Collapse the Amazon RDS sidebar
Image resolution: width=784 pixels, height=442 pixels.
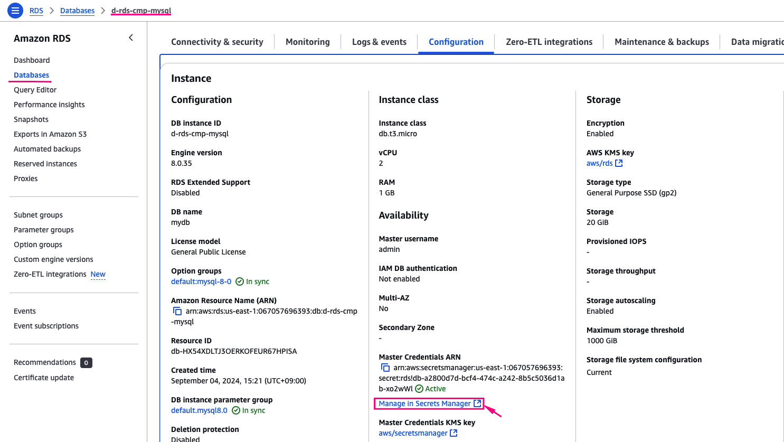pos(131,37)
